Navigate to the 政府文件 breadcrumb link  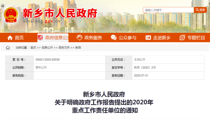point(64,48)
